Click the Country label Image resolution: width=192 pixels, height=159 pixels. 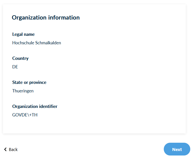coord(20,58)
